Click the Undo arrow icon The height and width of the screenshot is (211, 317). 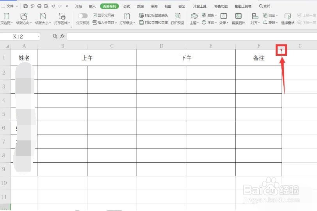53,6
